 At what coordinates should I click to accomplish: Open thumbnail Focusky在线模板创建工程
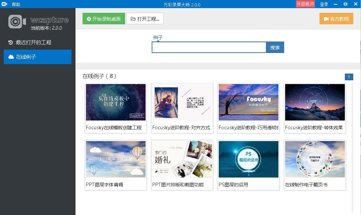[x=116, y=102]
